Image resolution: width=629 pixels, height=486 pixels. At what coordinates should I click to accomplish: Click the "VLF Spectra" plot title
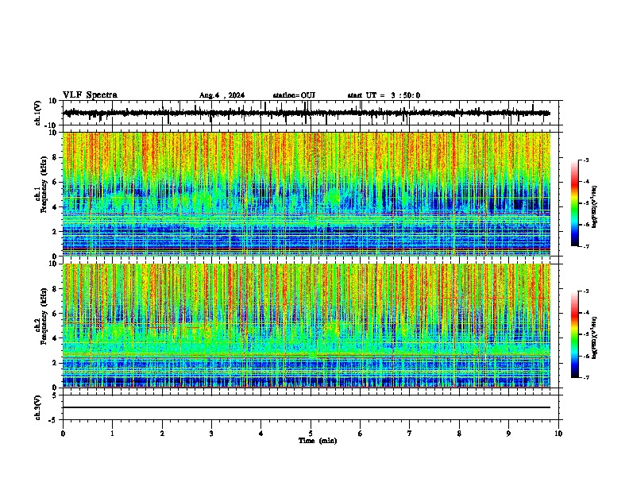click(x=90, y=95)
